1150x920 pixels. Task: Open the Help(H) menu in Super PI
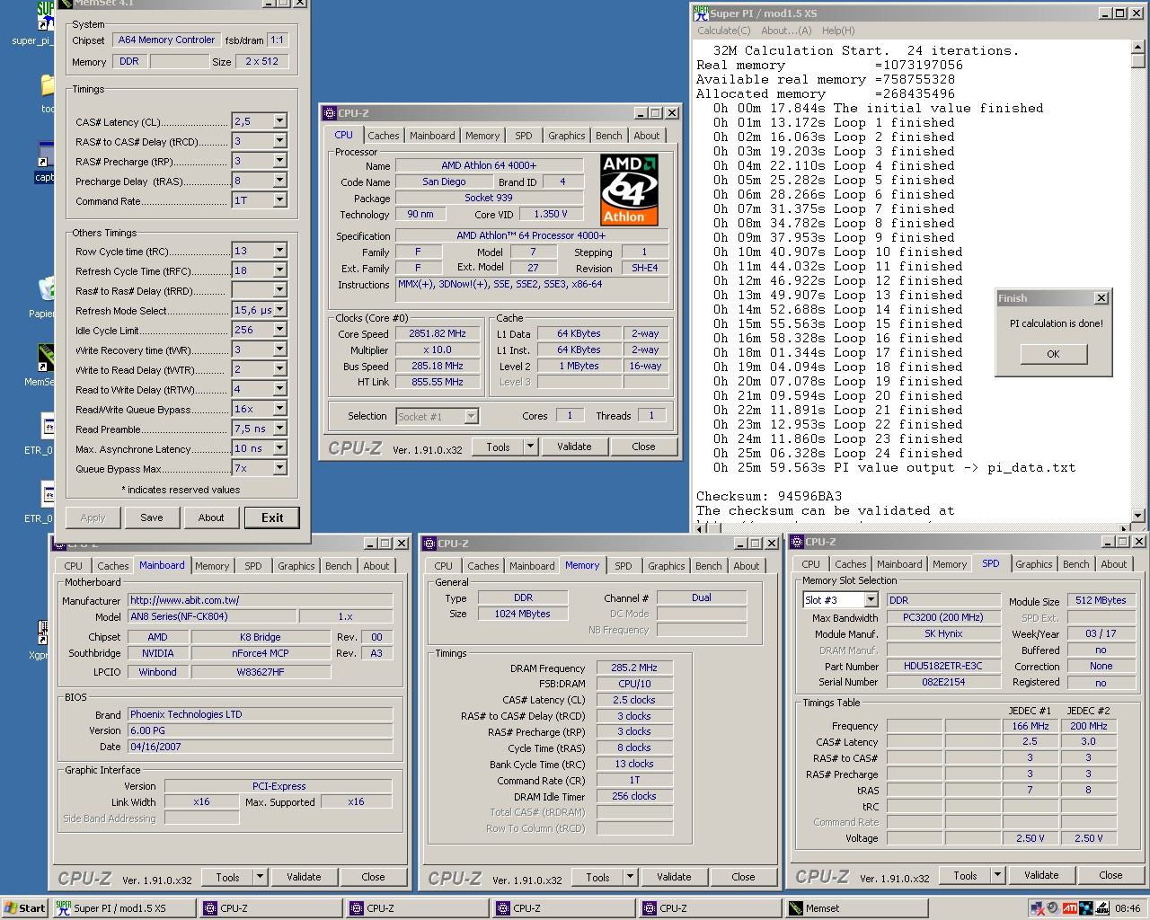[838, 31]
